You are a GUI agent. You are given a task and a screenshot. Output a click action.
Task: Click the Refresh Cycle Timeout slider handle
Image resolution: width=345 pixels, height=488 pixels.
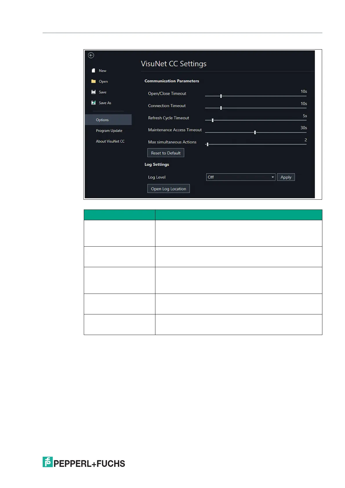pyautogui.click(x=213, y=120)
